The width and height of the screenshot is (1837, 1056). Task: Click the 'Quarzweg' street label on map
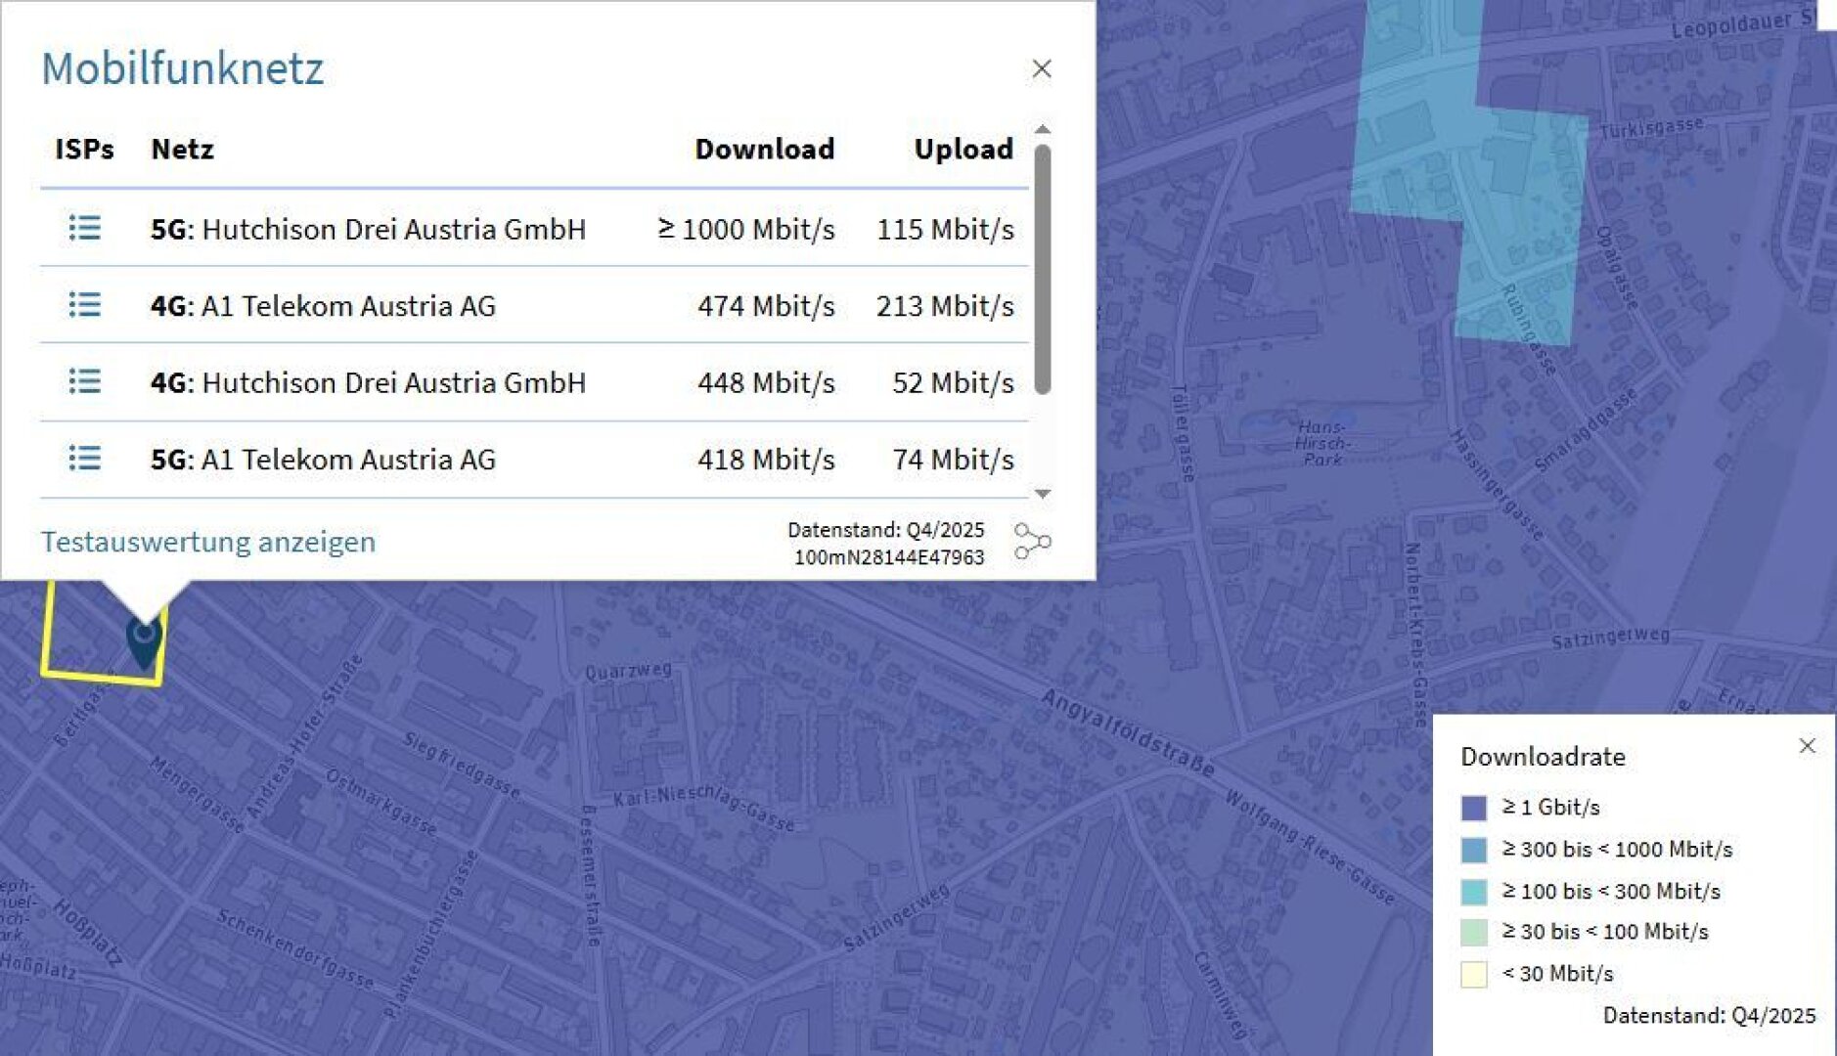point(628,671)
